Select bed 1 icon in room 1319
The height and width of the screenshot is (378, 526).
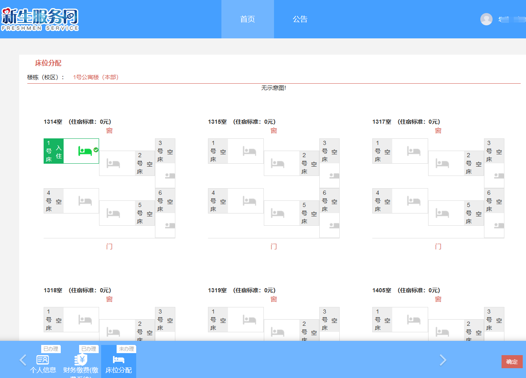coord(249,320)
